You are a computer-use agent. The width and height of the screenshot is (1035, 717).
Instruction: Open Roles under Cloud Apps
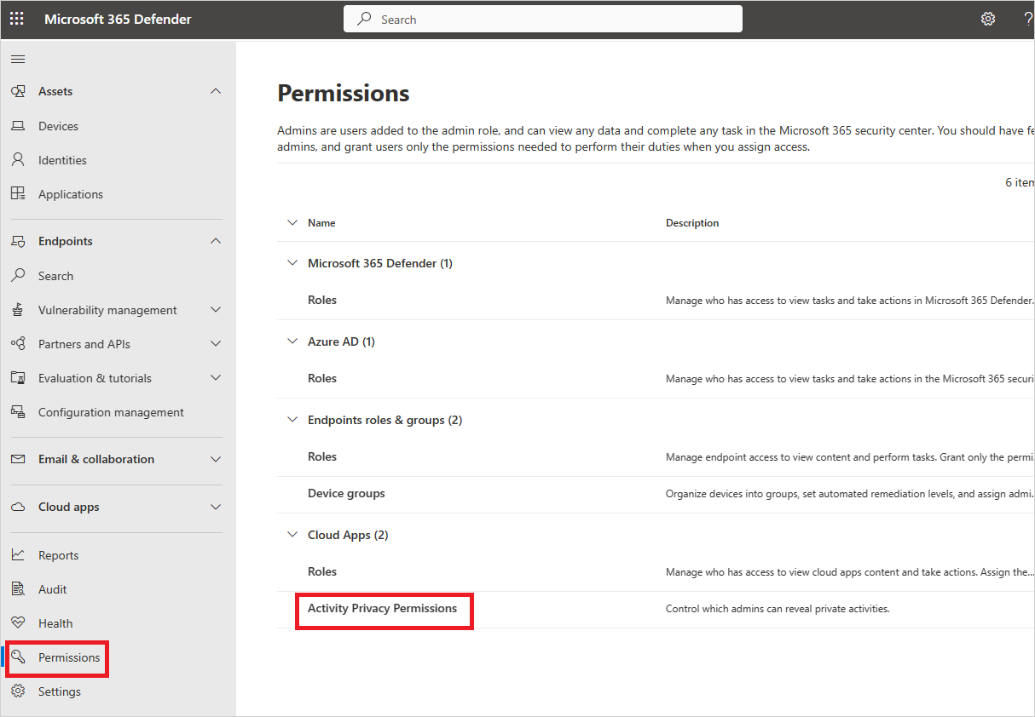(x=322, y=571)
